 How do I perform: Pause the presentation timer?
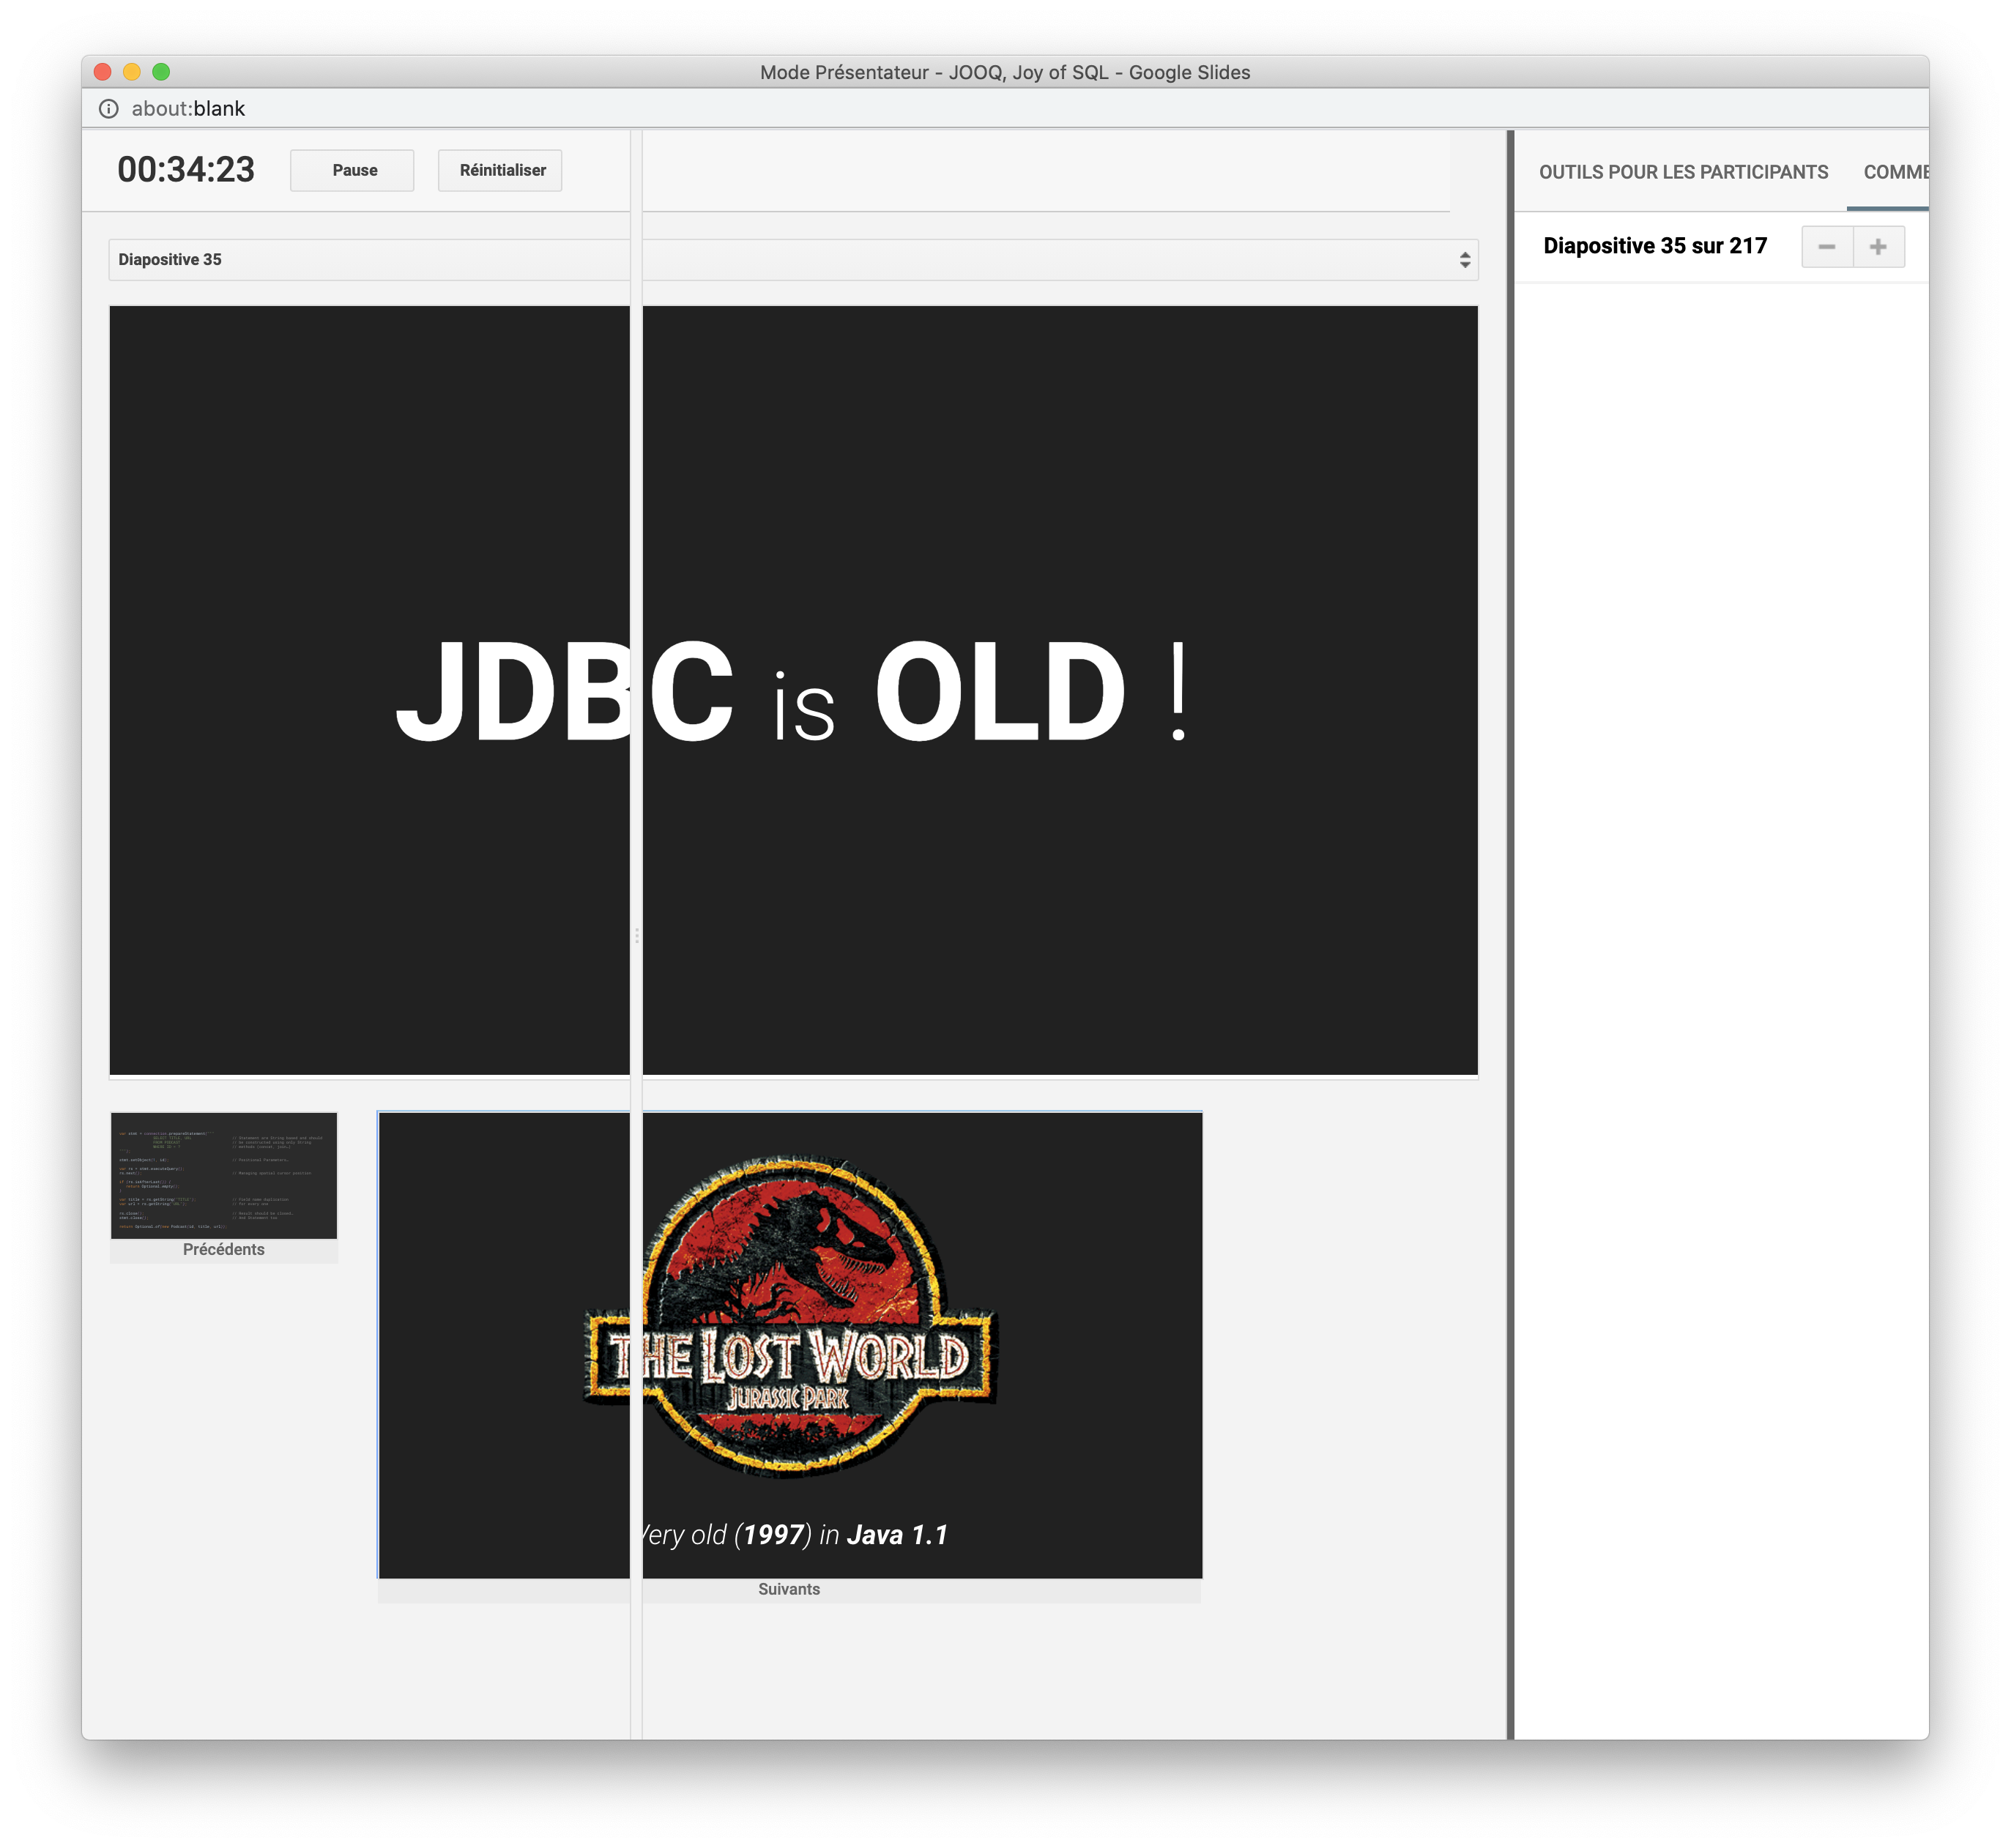[x=352, y=170]
